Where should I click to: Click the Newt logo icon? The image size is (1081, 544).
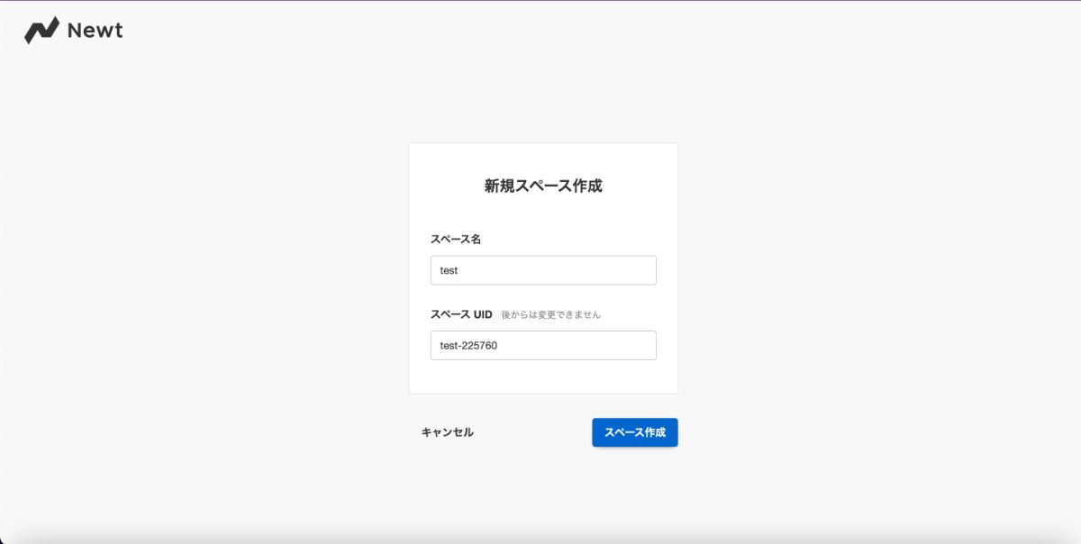click(x=41, y=31)
